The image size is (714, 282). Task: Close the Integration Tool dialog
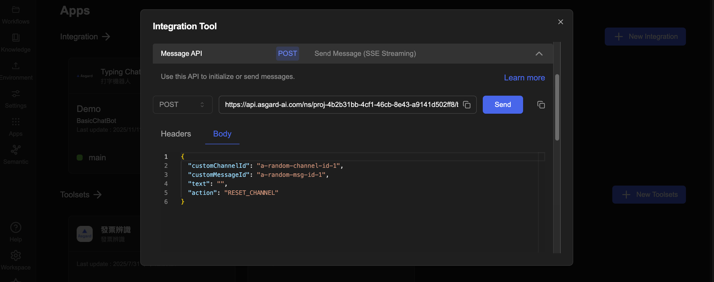(x=560, y=22)
